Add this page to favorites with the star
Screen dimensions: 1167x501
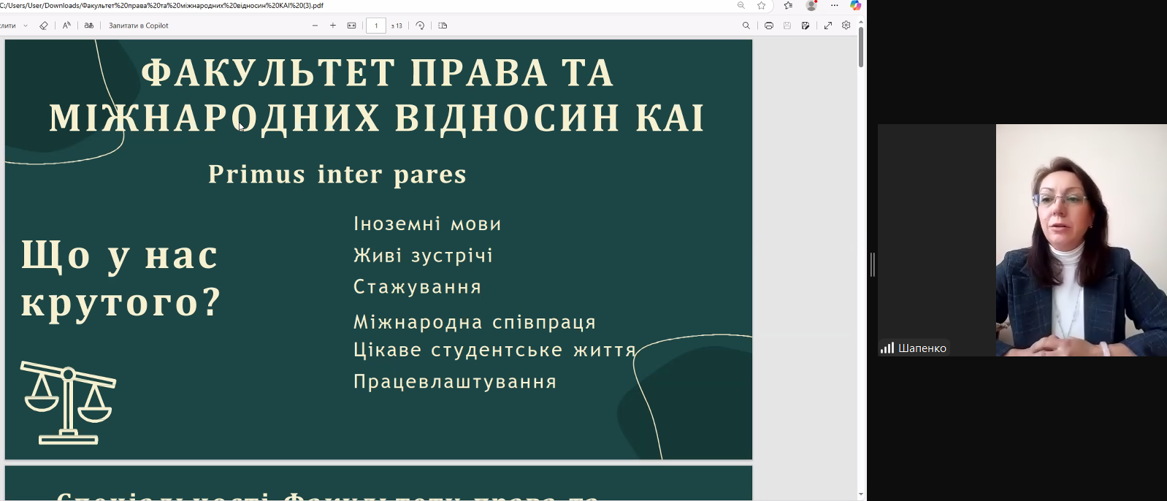click(x=762, y=6)
